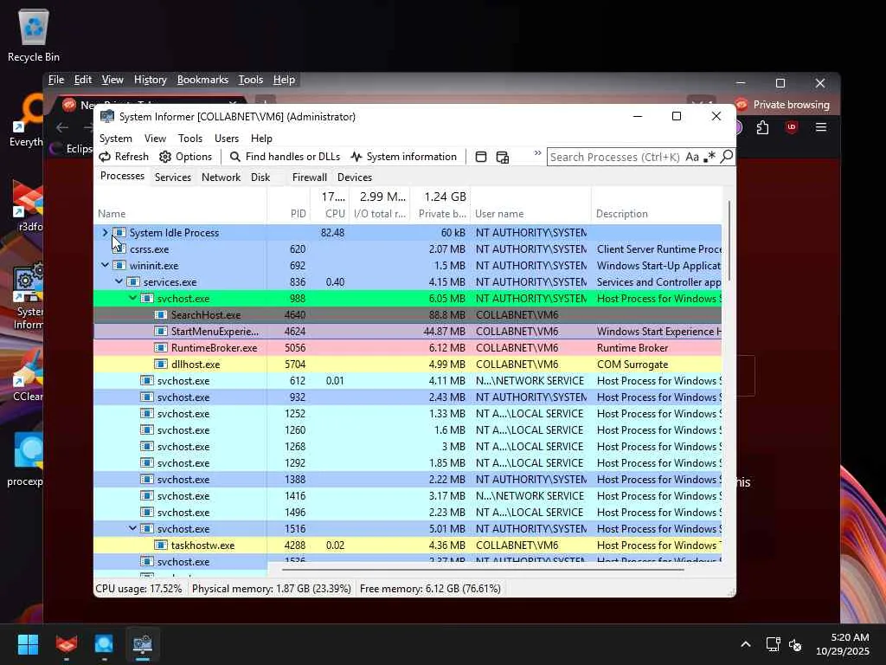Screen dimensions: 886x665
Task: Click Refresh in System Informer toolbar
Action: click(124, 157)
